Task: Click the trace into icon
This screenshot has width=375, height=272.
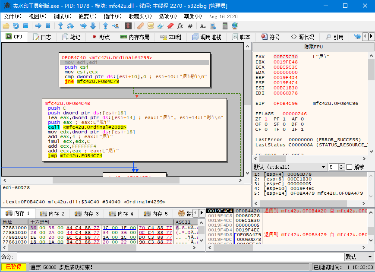Action: click(x=83, y=26)
